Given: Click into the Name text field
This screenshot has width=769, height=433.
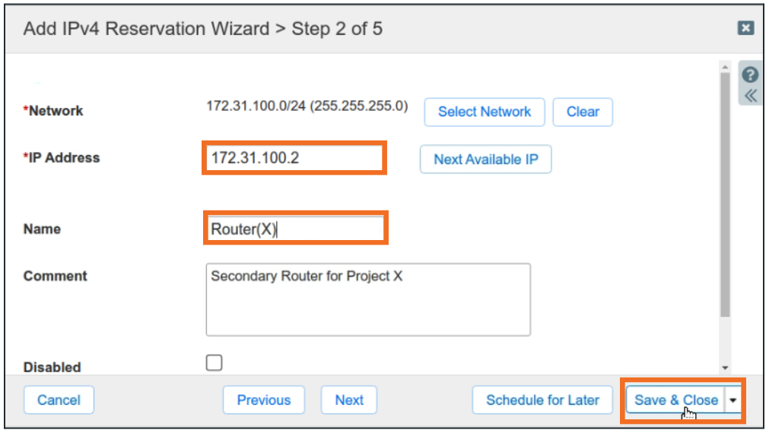Looking at the screenshot, I should 294,229.
